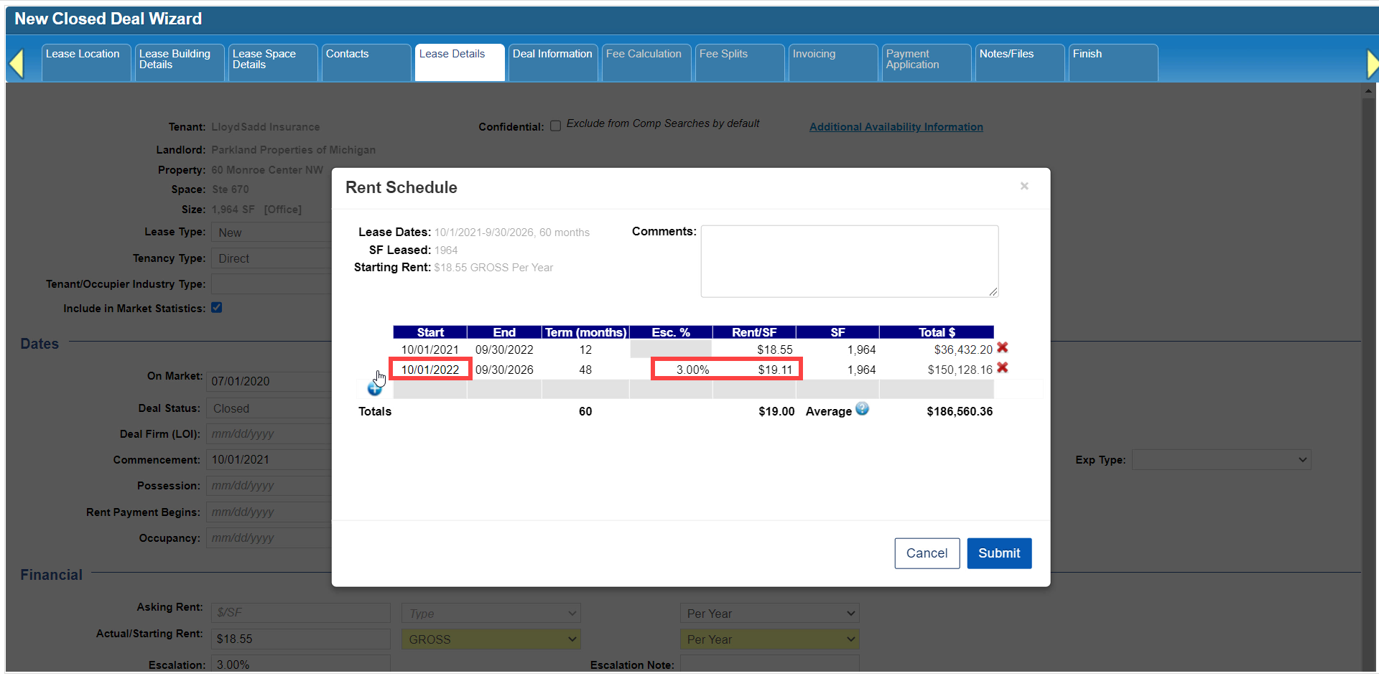Toggle the Confidential checkbox
Image resolution: width=1379 pixels, height=676 pixels.
coord(555,126)
